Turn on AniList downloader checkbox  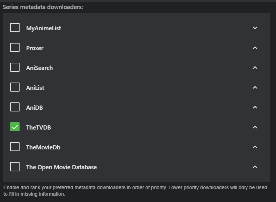15,87
